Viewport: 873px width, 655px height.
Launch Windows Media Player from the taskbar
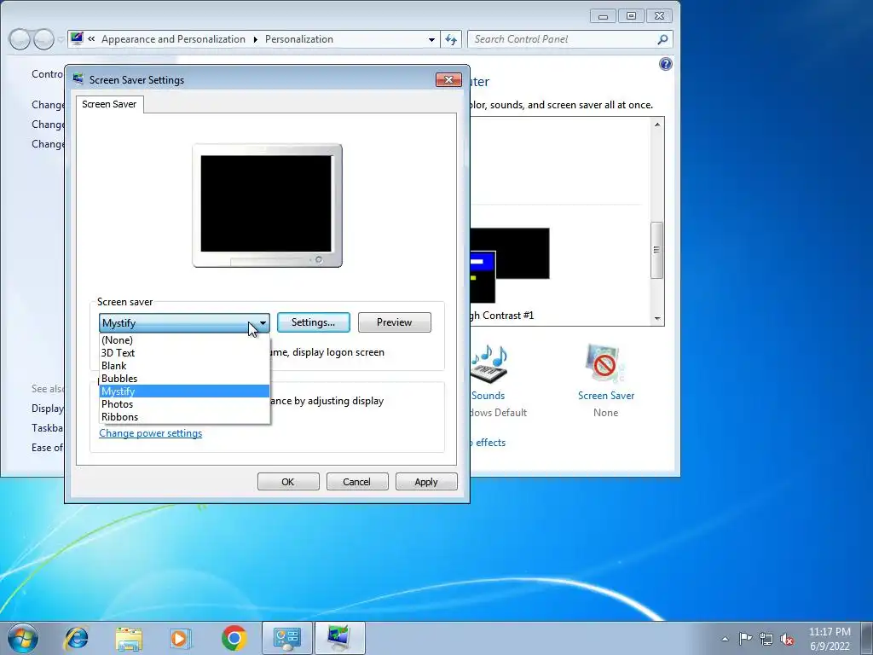click(180, 638)
